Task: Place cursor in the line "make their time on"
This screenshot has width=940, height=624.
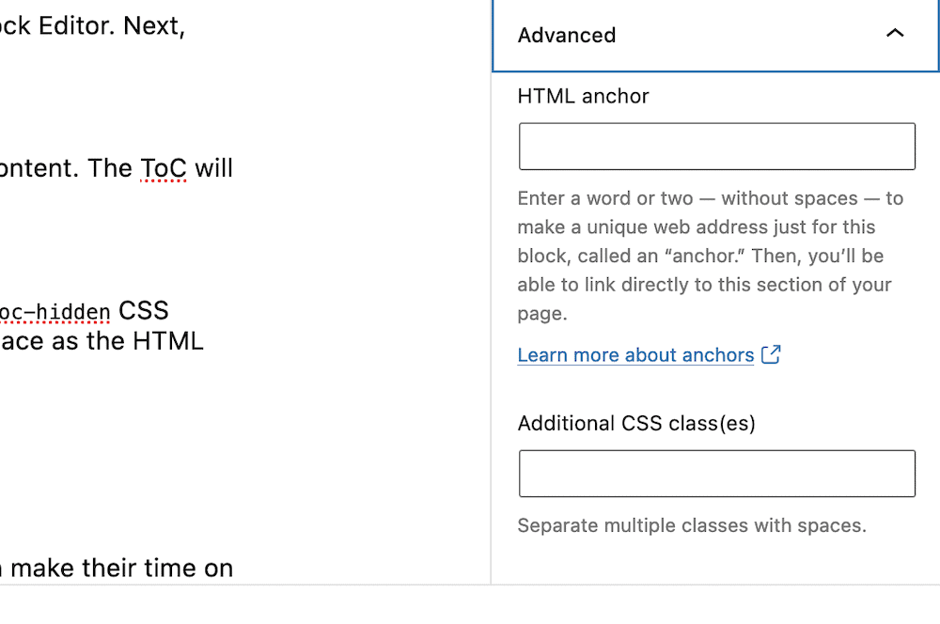Action: 122,568
